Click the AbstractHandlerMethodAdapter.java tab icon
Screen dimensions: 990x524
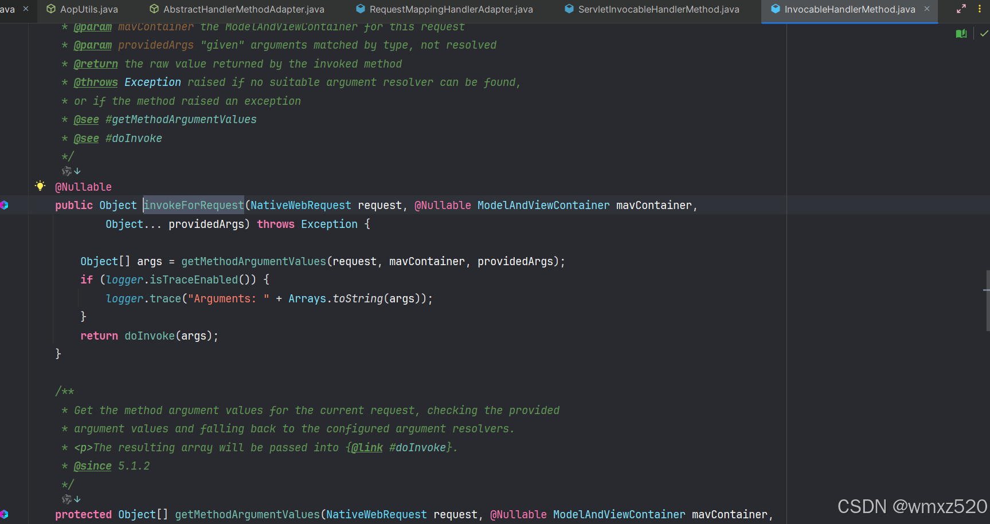coord(154,9)
